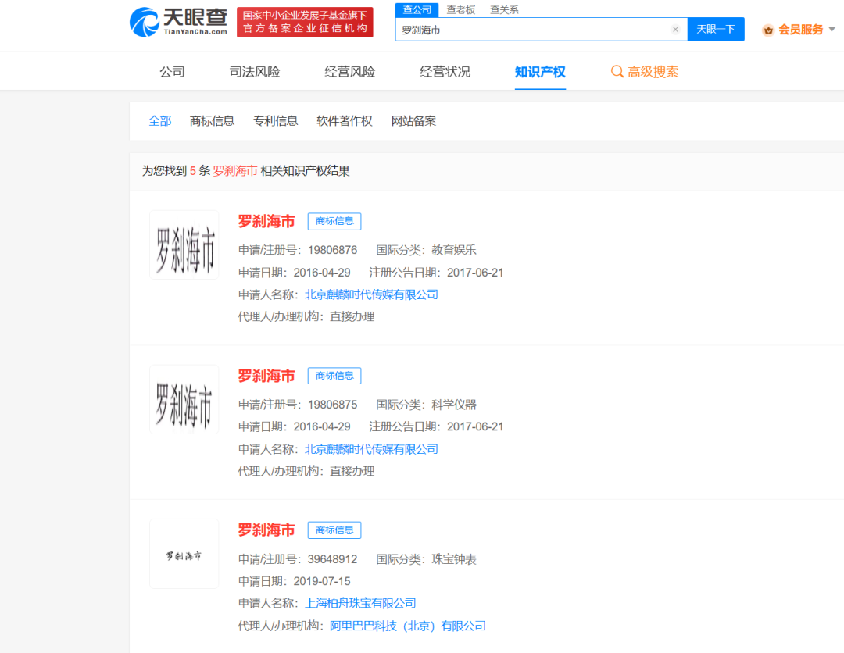Click the magnifier icon beside 高级搜索

coord(617,72)
